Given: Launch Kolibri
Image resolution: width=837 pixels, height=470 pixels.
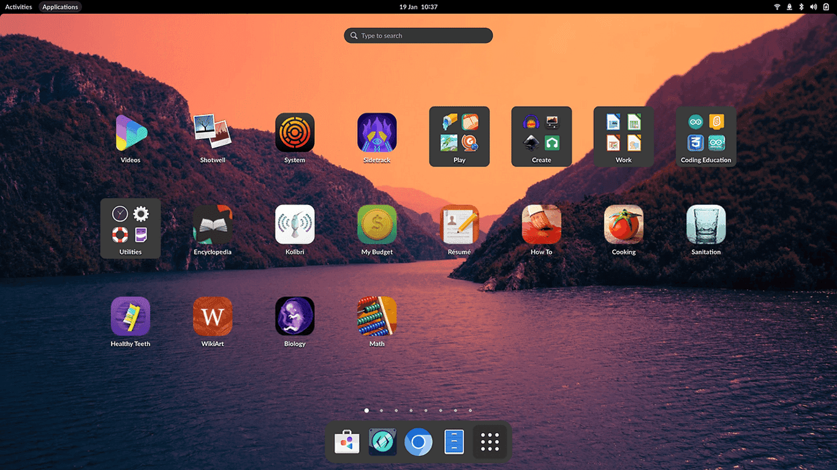Looking at the screenshot, I should [295, 225].
